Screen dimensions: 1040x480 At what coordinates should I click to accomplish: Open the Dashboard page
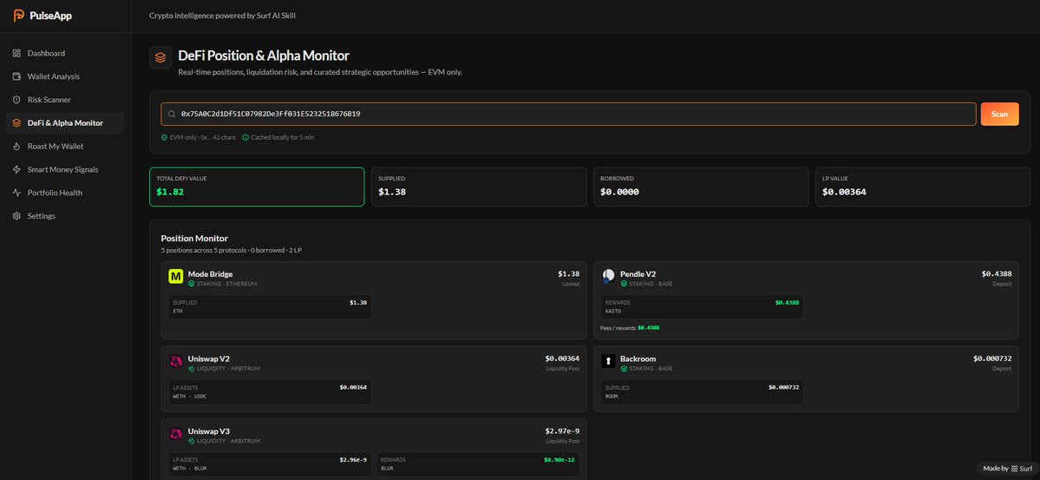click(x=65, y=53)
